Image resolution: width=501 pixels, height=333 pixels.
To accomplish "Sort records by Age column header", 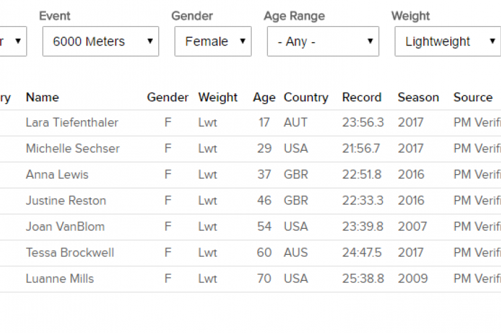I will click(264, 97).
